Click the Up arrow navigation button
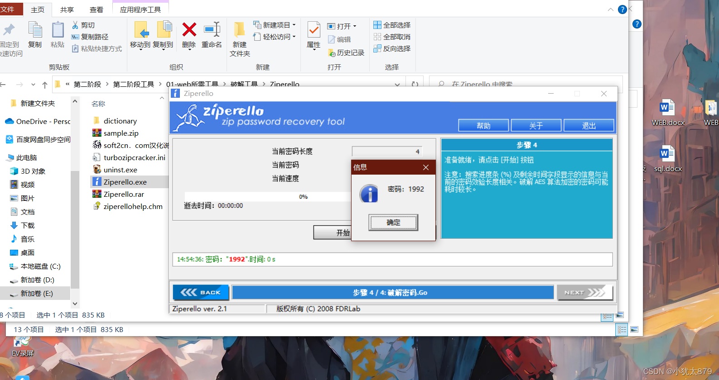Screen dimensions: 719x380 coord(44,85)
